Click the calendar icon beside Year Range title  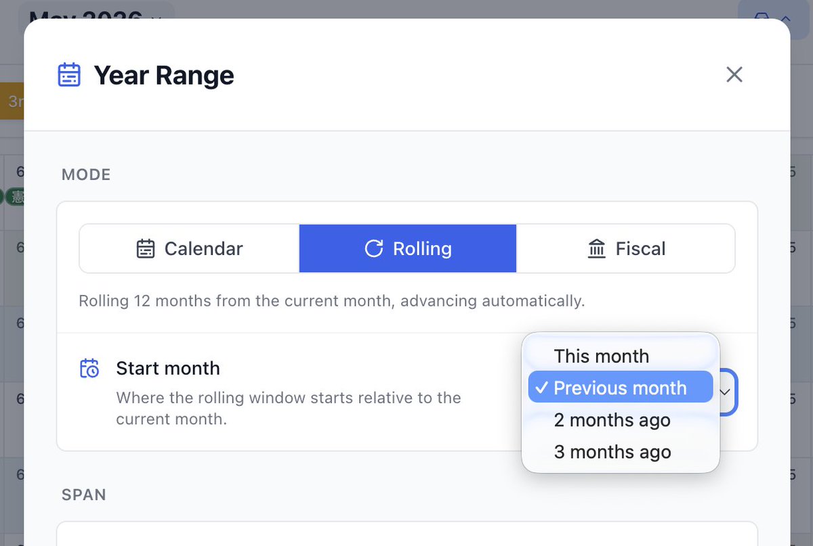[x=69, y=75]
